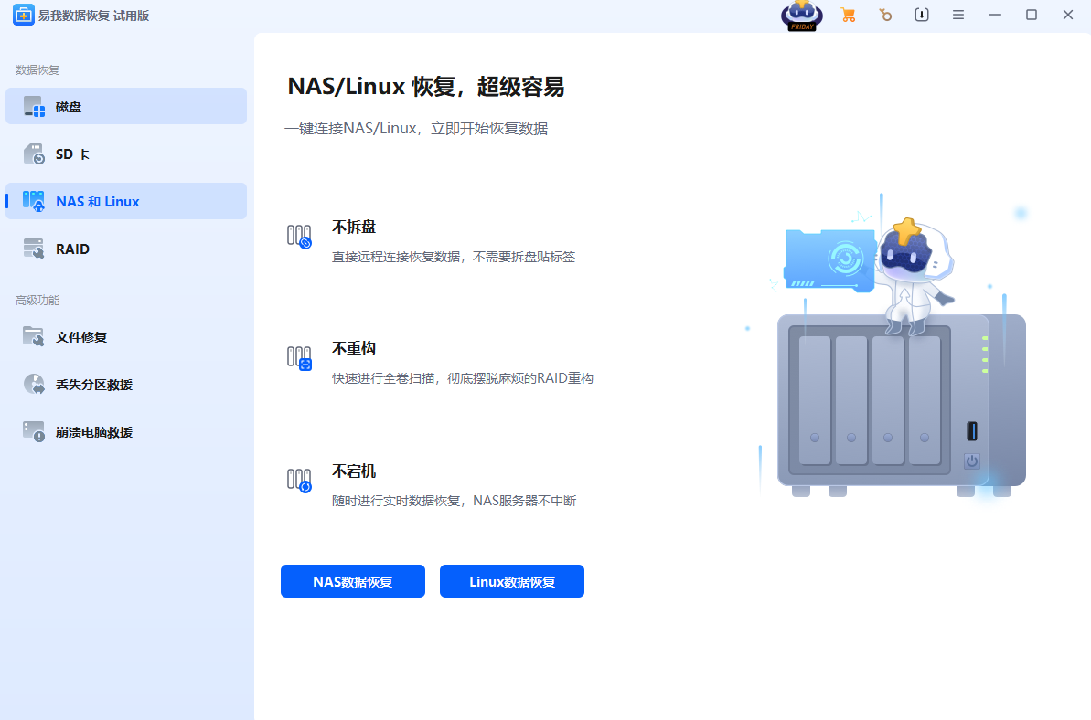Screen dimensions: 1091x720
Task: Click the 不重构 feature icon
Action: point(299,357)
